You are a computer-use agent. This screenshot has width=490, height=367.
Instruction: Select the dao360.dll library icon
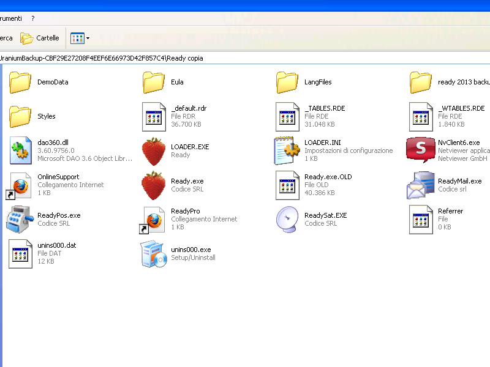click(20, 150)
